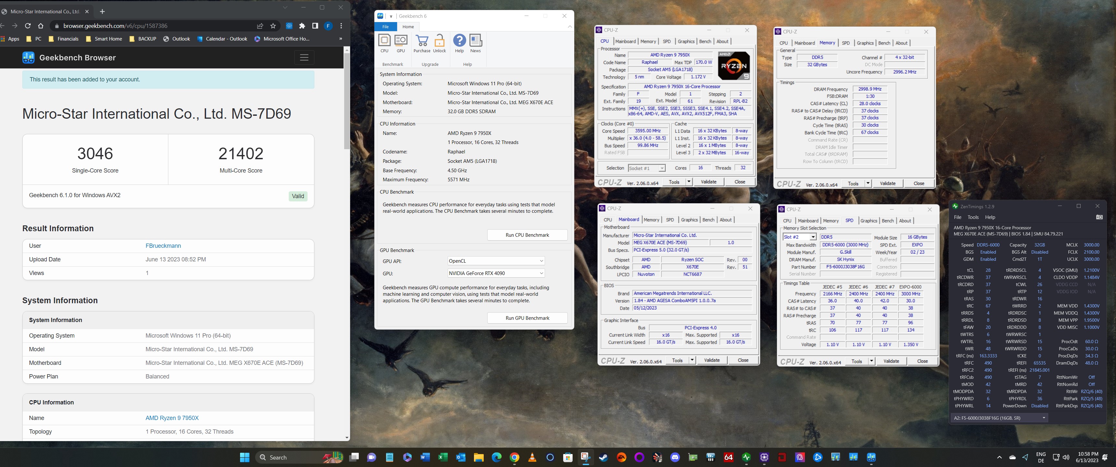Open the Chrome tab search chevron
Image resolution: width=1116 pixels, height=467 pixels.
[x=285, y=7]
